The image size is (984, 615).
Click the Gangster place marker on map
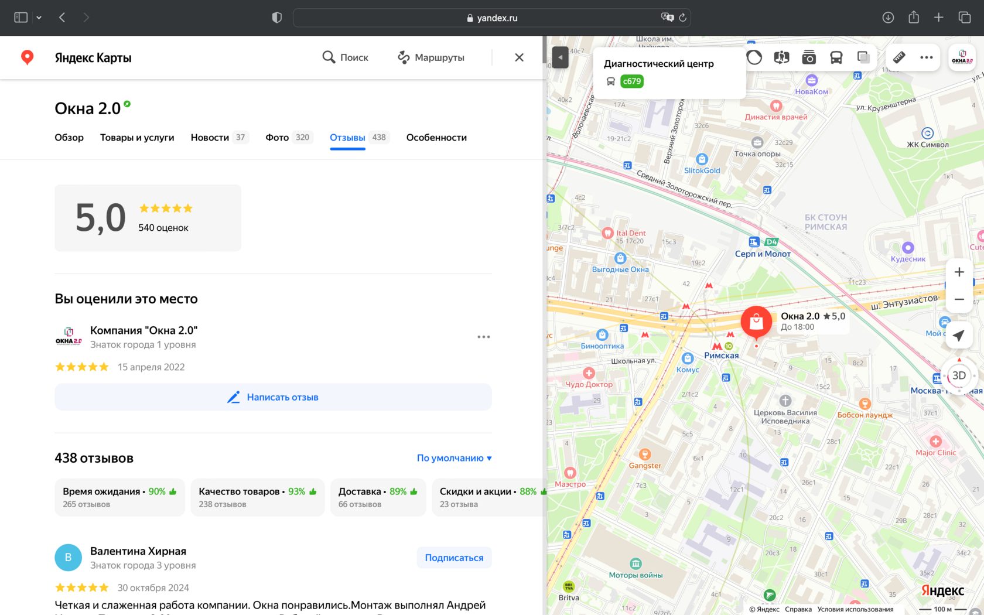click(x=645, y=460)
